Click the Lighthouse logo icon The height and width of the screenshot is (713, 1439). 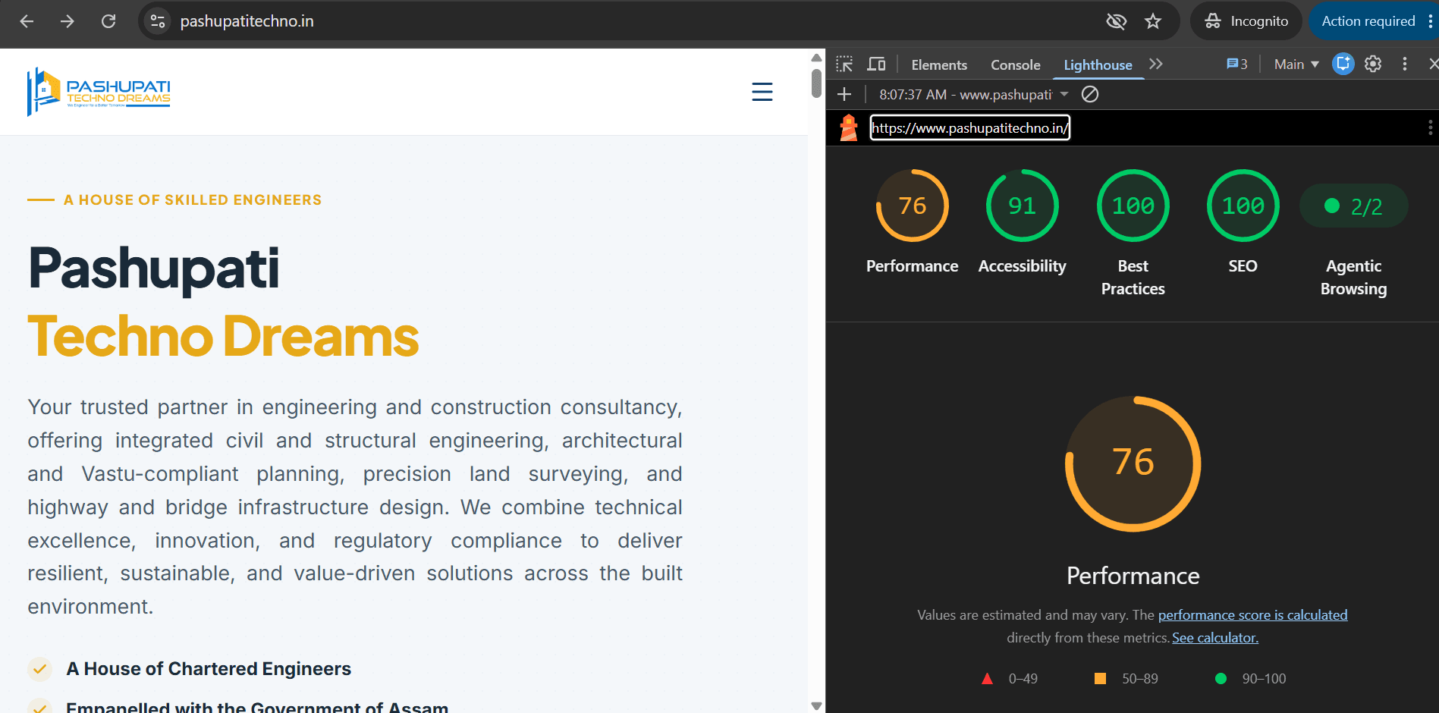[849, 127]
